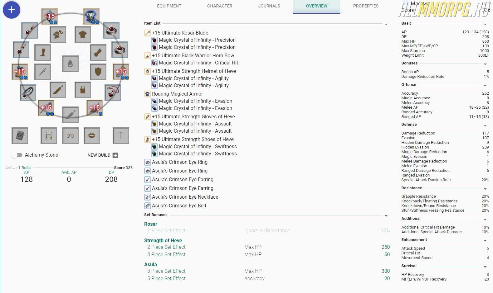This screenshot has height=293, width=493.
Task: Switch to the EQUIPMENT tab
Action: [169, 6]
